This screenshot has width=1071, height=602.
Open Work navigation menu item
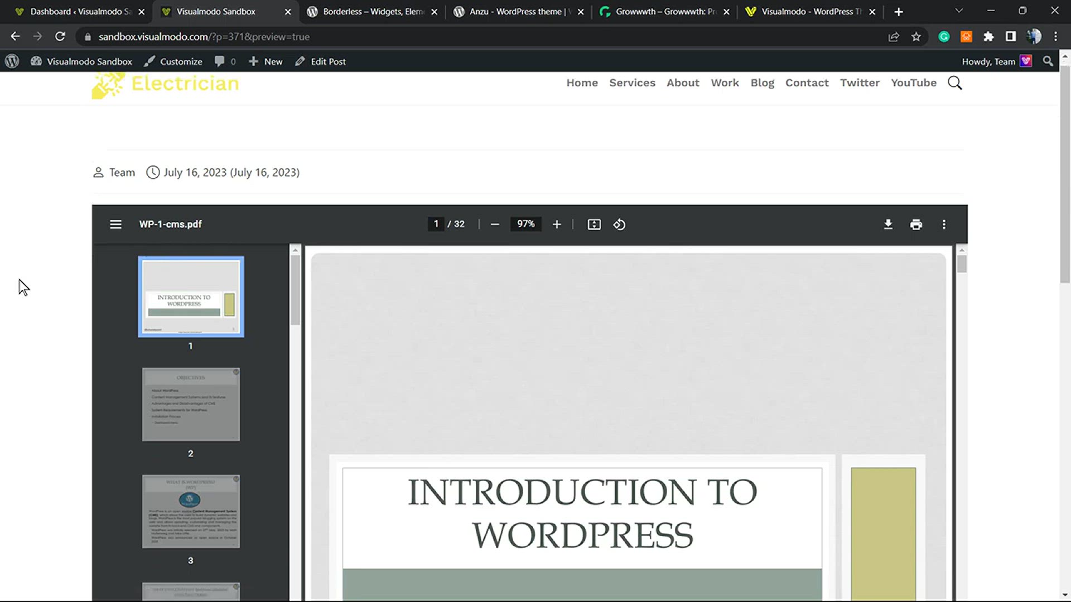(x=725, y=82)
